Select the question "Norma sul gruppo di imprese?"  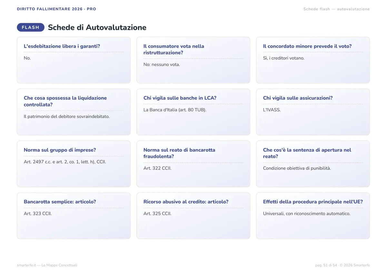(60, 150)
